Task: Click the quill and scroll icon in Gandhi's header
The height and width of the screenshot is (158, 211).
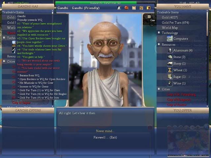Action: click(x=119, y=8)
